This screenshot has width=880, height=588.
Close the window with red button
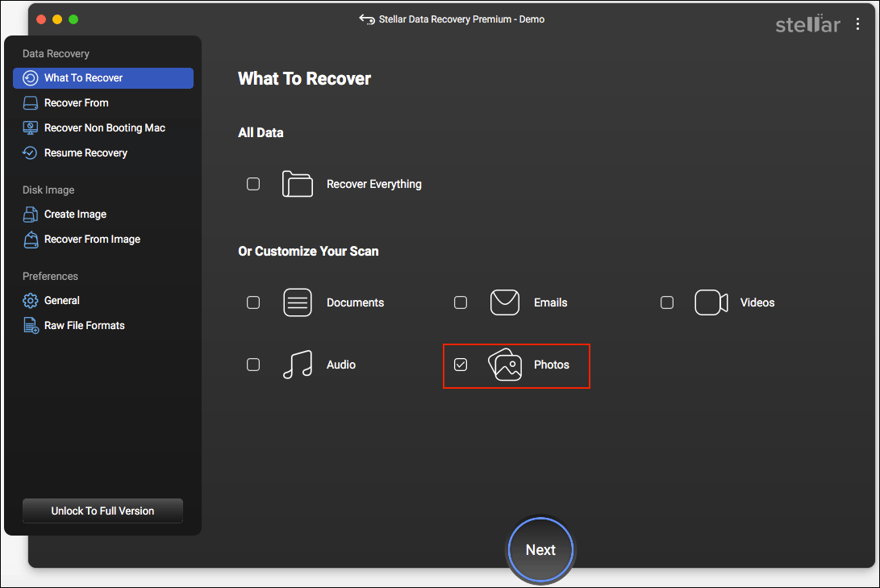click(x=41, y=19)
